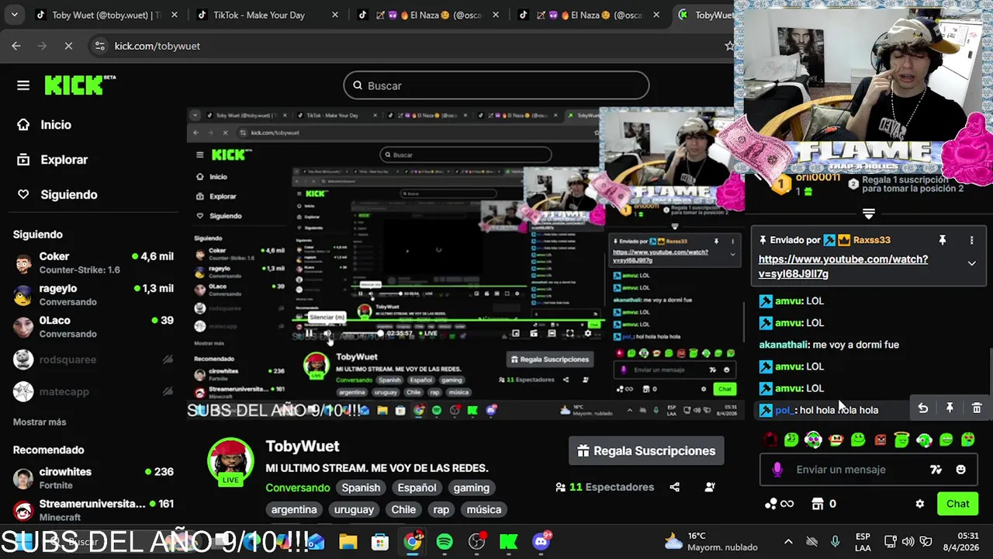Click the TobyWuet live avatar
Viewport: 993px width, 559px height.
pyautogui.click(x=230, y=461)
